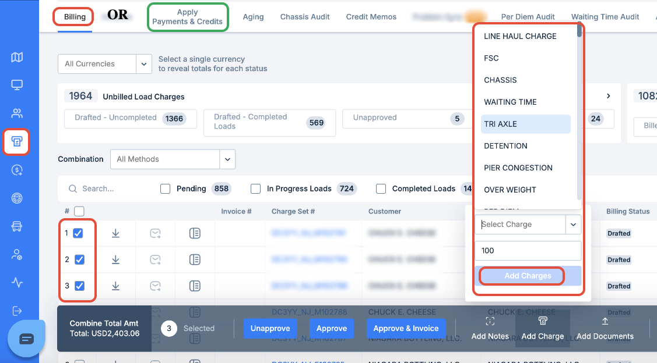Screen dimensions: 657x363
Task: Check the Completed Loads checkbox
Action: pos(381,188)
